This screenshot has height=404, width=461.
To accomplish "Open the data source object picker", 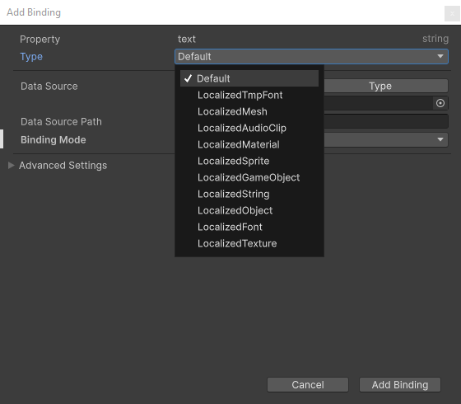I will [440, 103].
